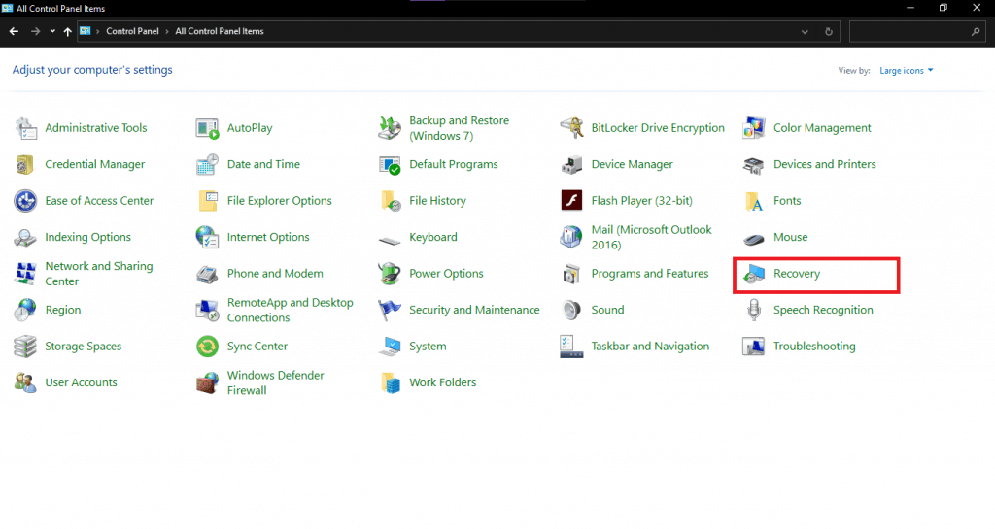Open File History icon
Image resolution: width=995 pixels, height=529 pixels.
click(x=389, y=201)
